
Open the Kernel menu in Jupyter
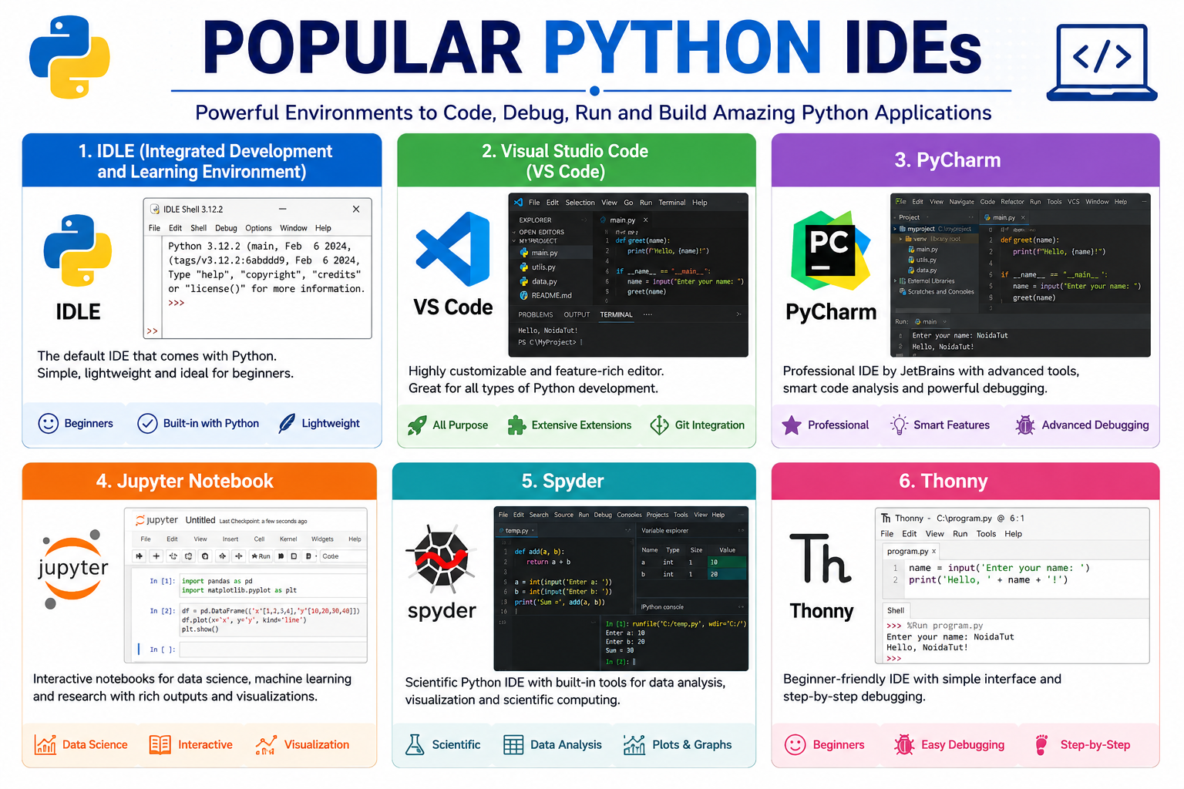coord(288,539)
